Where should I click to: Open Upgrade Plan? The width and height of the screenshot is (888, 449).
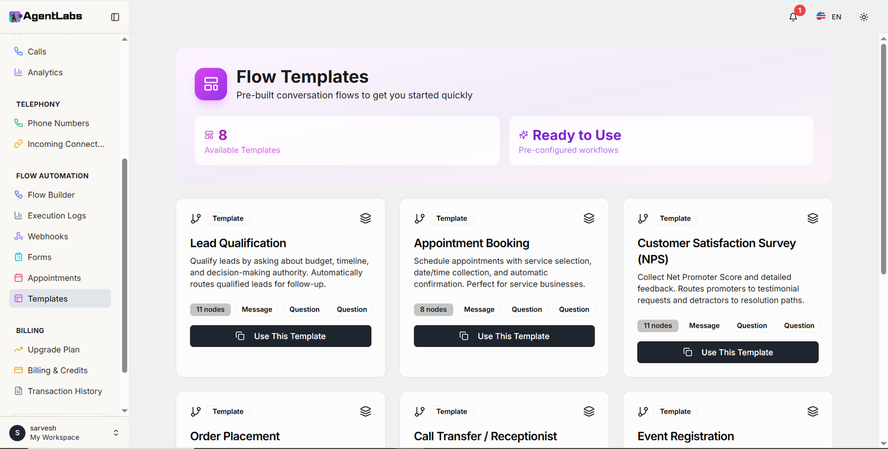60,349
